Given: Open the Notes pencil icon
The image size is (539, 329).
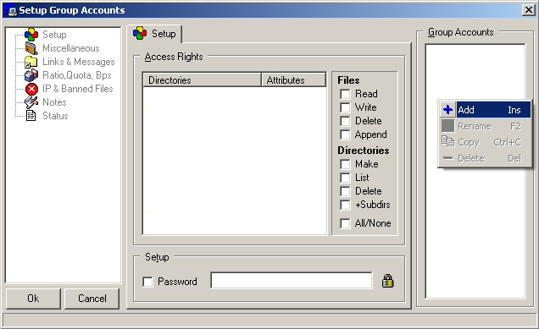Looking at the screenshot, I should coord(31,102).
